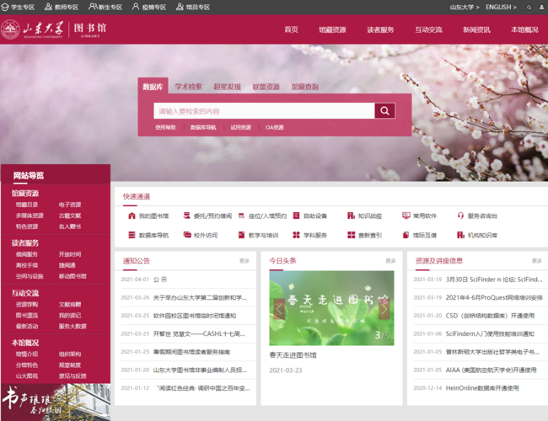
Task: Click the magnifier search button in search box
Action: point(384,110)
